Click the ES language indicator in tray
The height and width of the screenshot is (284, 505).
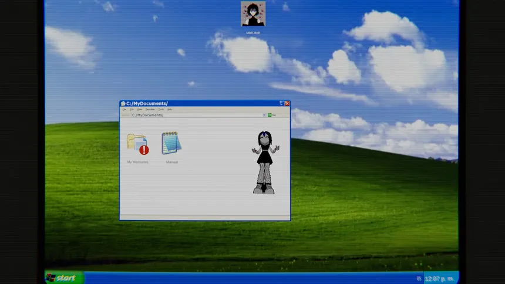click(419, 279)
